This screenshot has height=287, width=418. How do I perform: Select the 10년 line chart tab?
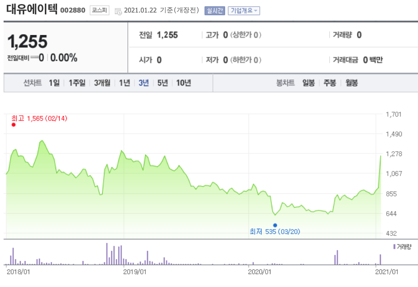184,83
